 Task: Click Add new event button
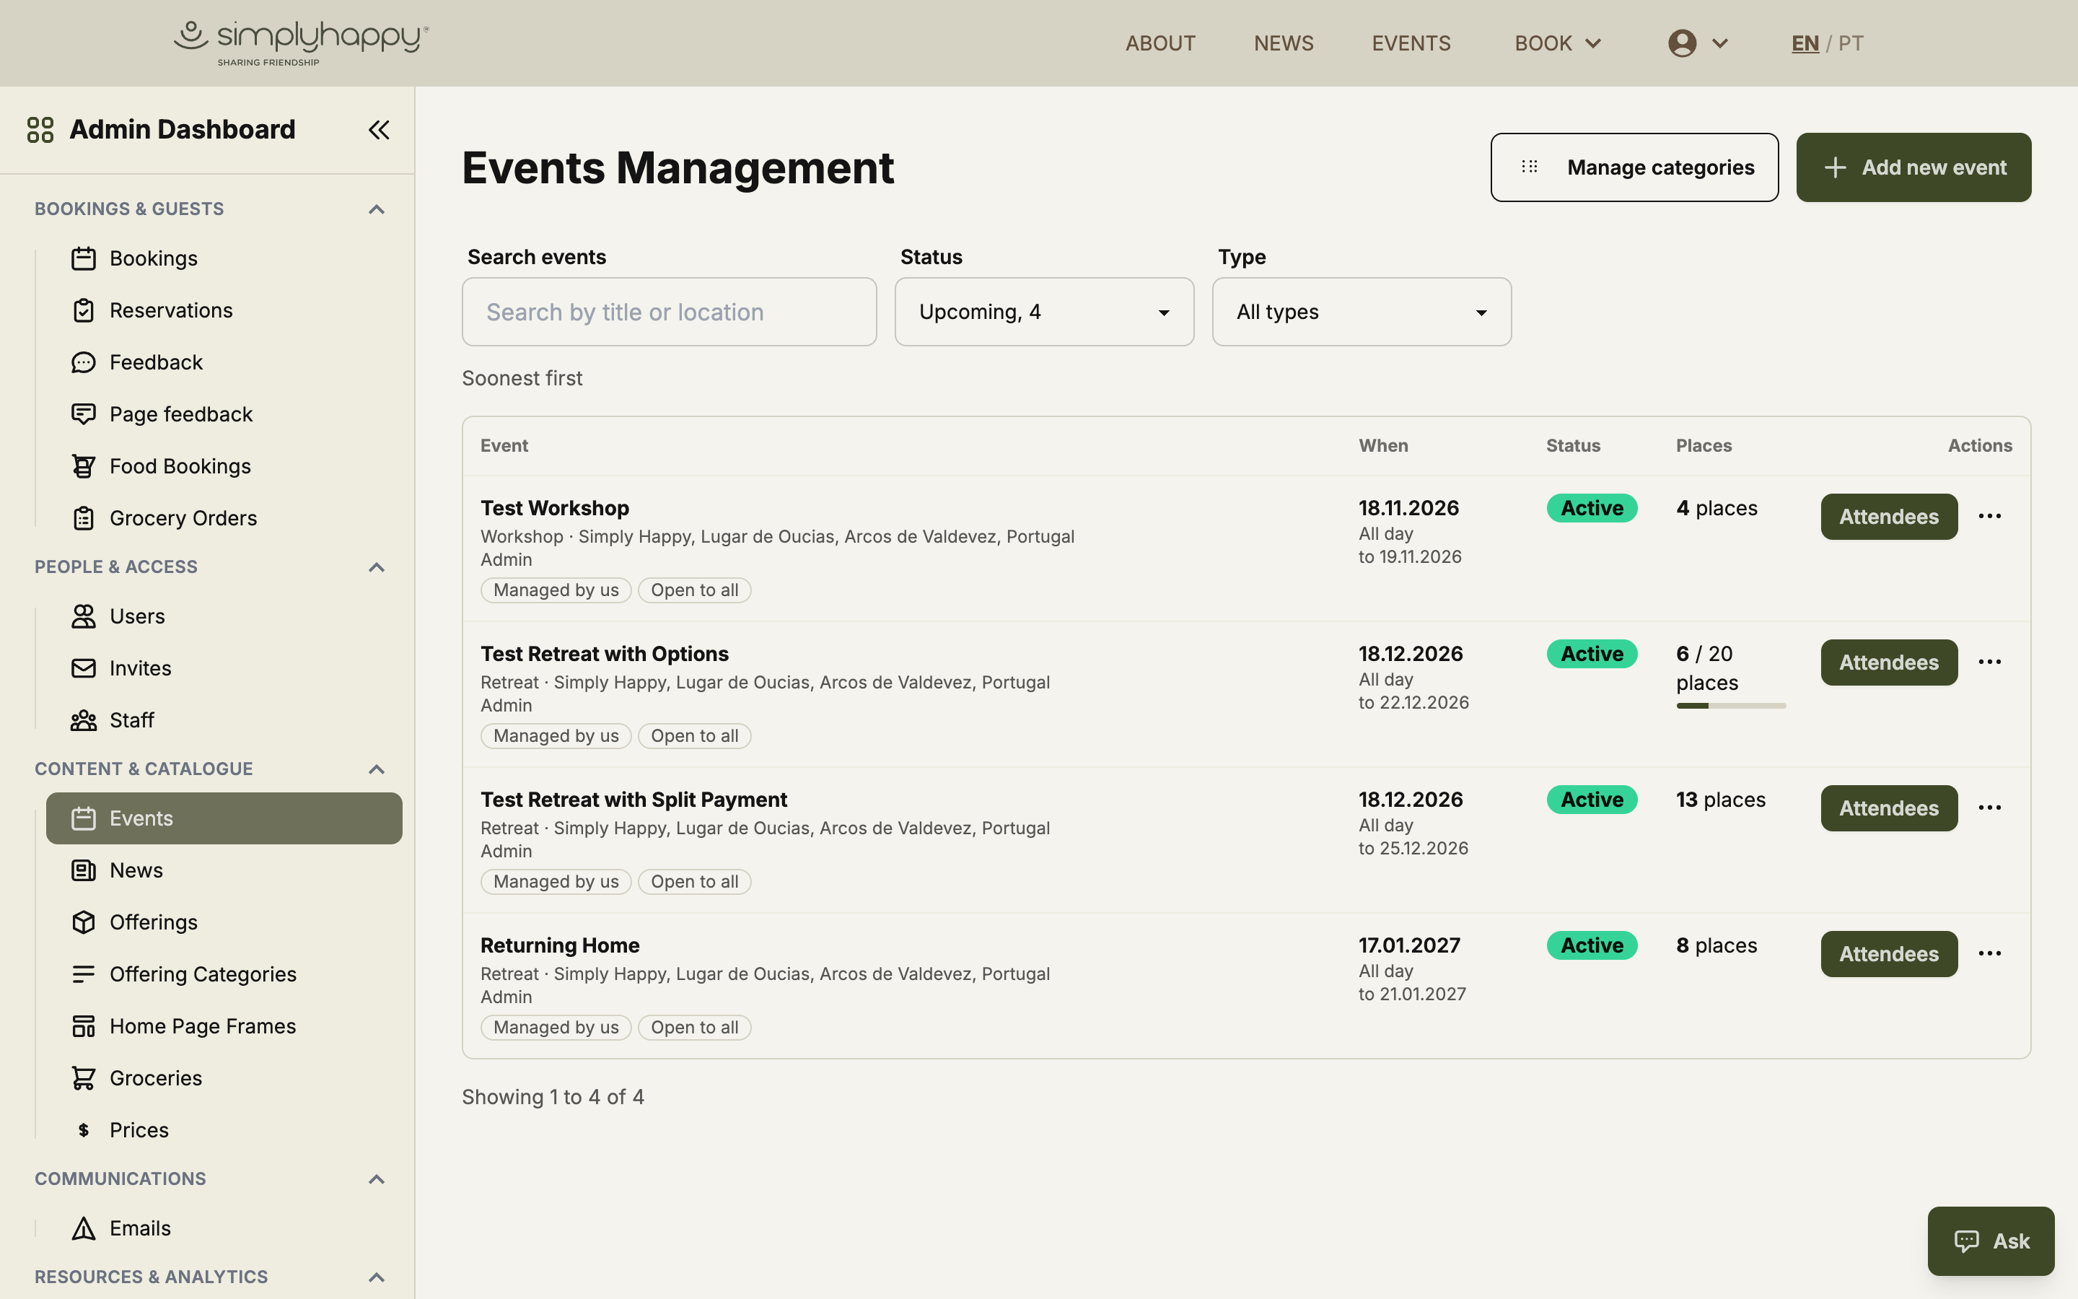pyautogui.click(x=1913, y=167)
